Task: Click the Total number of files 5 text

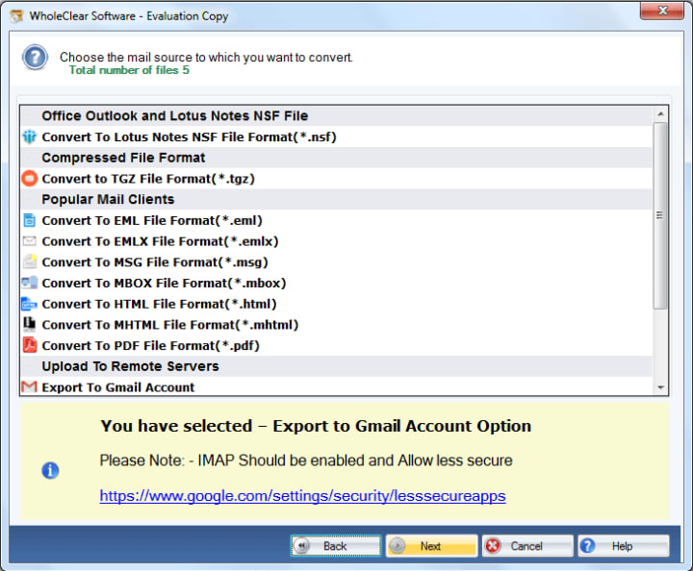Action: (129, 70)
